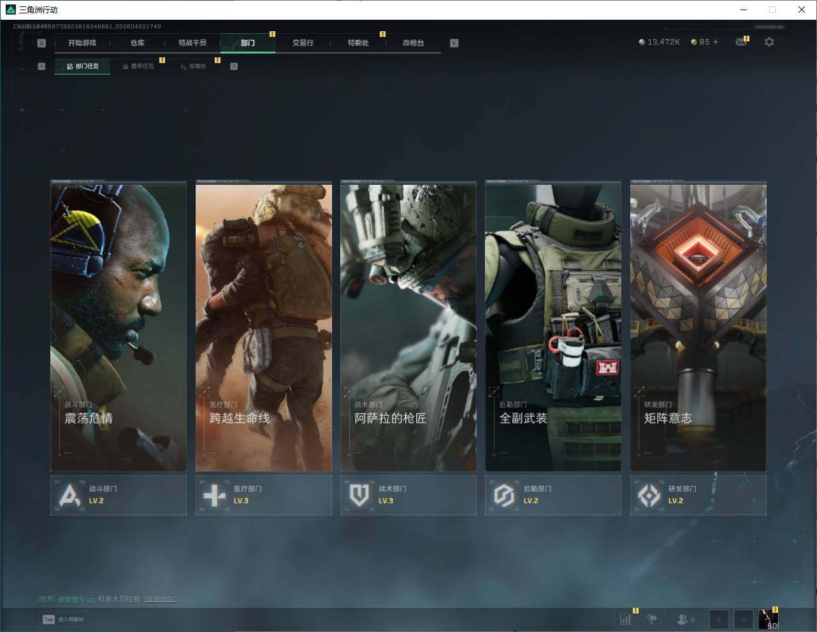Open the settings gear icon
The height and width of the screenshot is (632, 817).
point(769,42)
